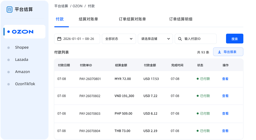
Task: Open the date range picker 2026-01-01 – 08-26
Action: click(77, 39)
